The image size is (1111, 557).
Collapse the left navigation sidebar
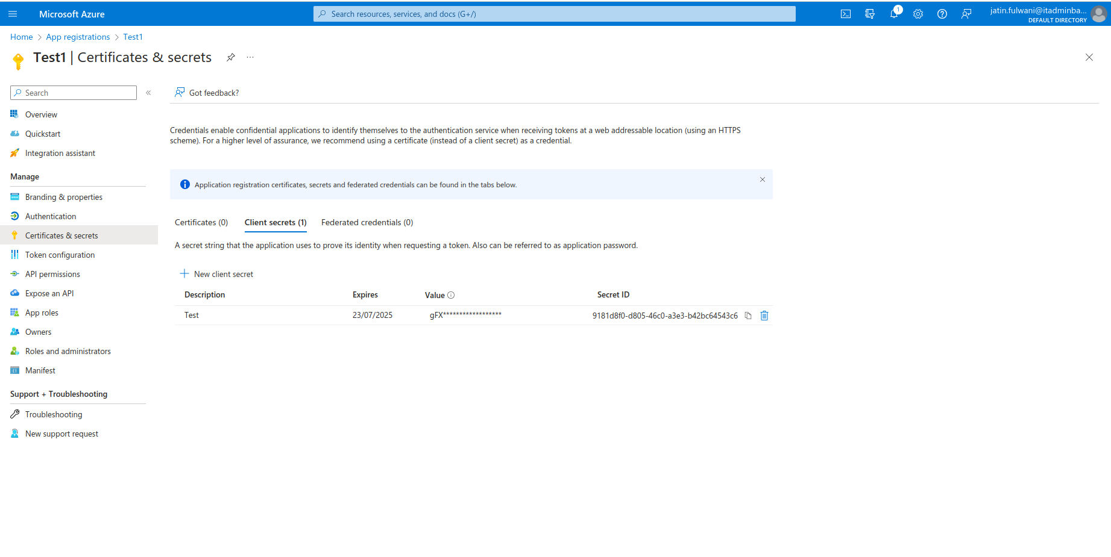(148, 93)
